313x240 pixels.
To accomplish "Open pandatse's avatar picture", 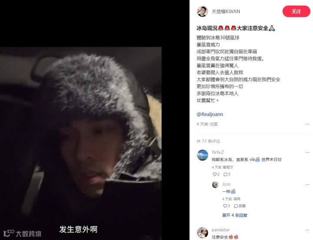I will point(203,233).
